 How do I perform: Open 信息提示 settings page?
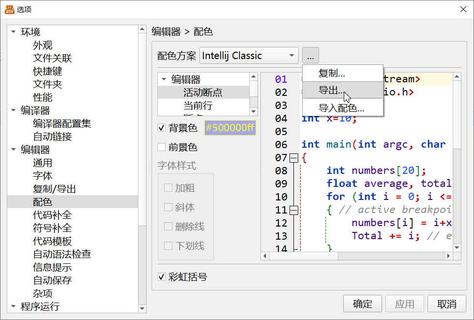(x=52, y=267)
